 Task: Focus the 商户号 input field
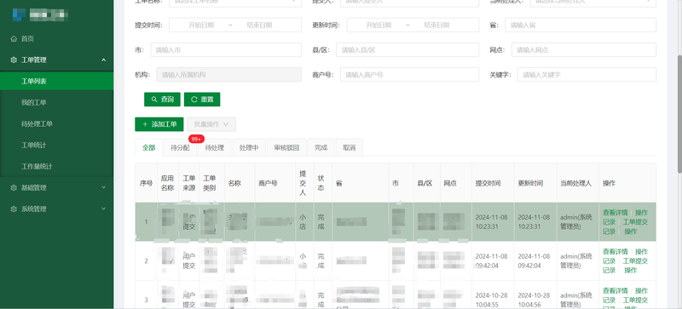click(x=409, y=75)
